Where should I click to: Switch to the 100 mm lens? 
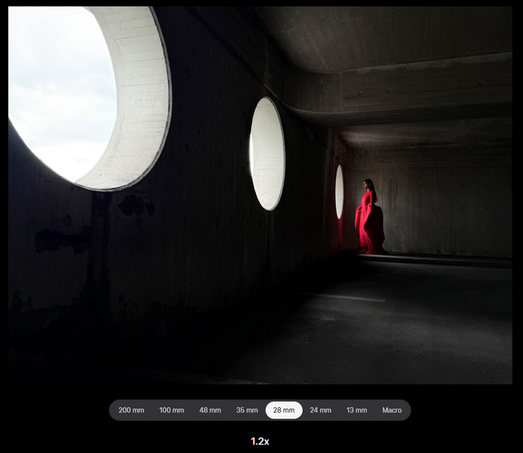[171, 411]
